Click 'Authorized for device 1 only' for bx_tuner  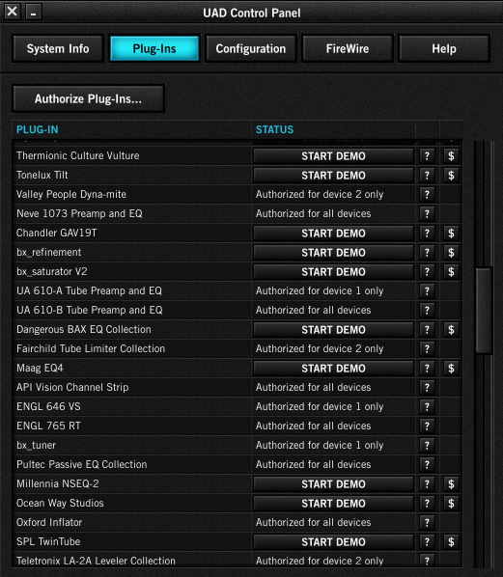(320, 445)
